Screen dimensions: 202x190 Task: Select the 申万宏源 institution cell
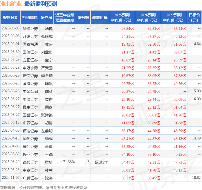pyautogui.click(x=30, y=68)
